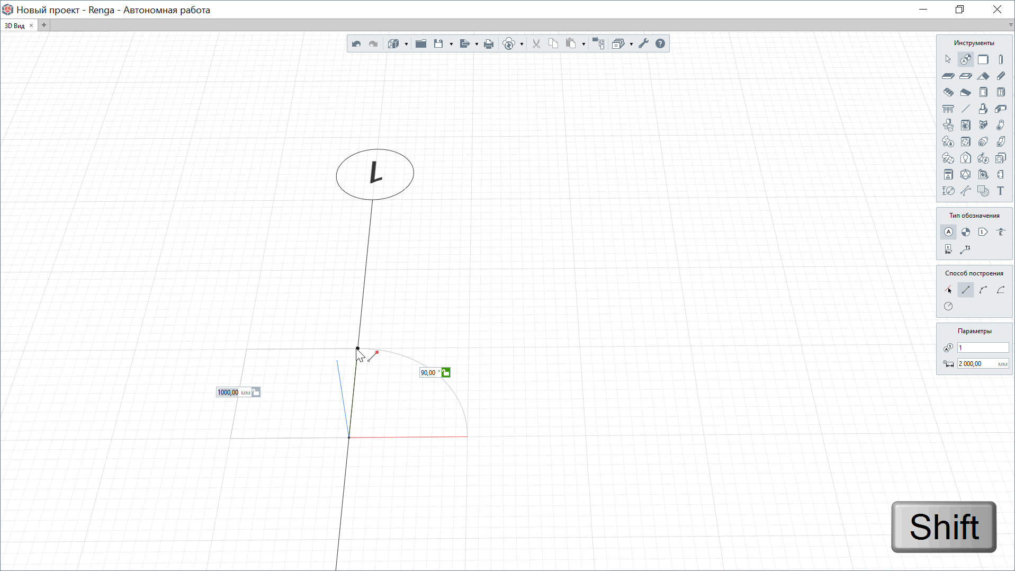1015x571 pixels.
Task: Toggle lock on the 1000,00 мм input
Action: (x=256, y=392)
